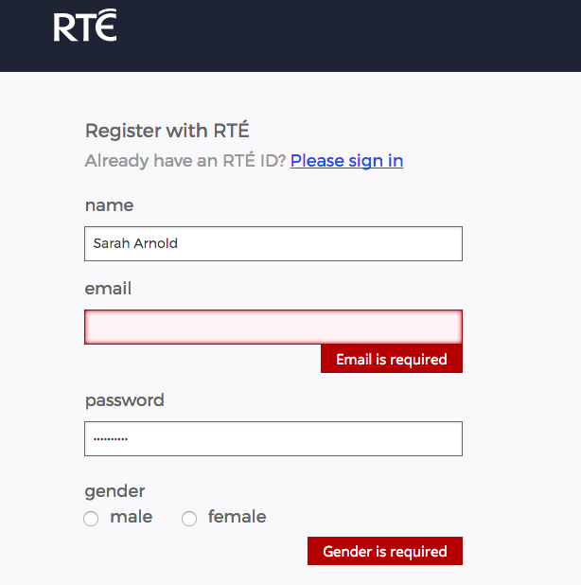Click the Already have an RTÉ ID text
581x585 pixels.
[185, 161]
